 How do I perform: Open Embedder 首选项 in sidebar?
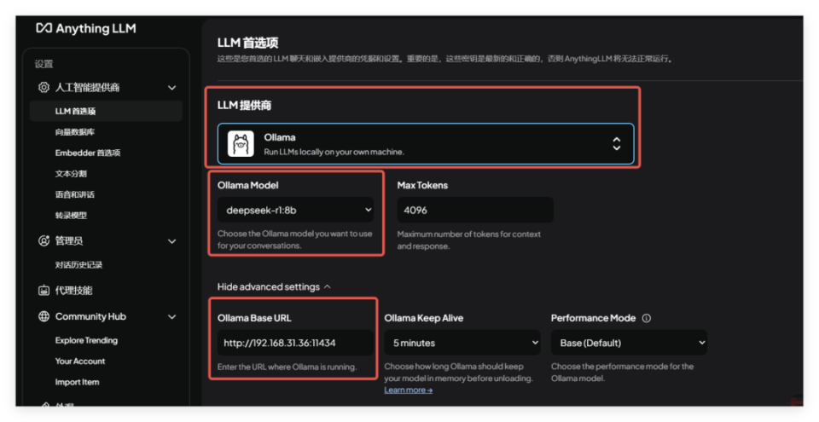[x=88, y=153]
